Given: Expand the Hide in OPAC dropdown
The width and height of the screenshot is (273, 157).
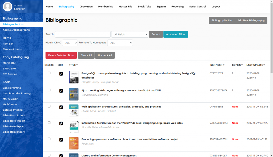Looking at the screenshot, I should point(70,43).
